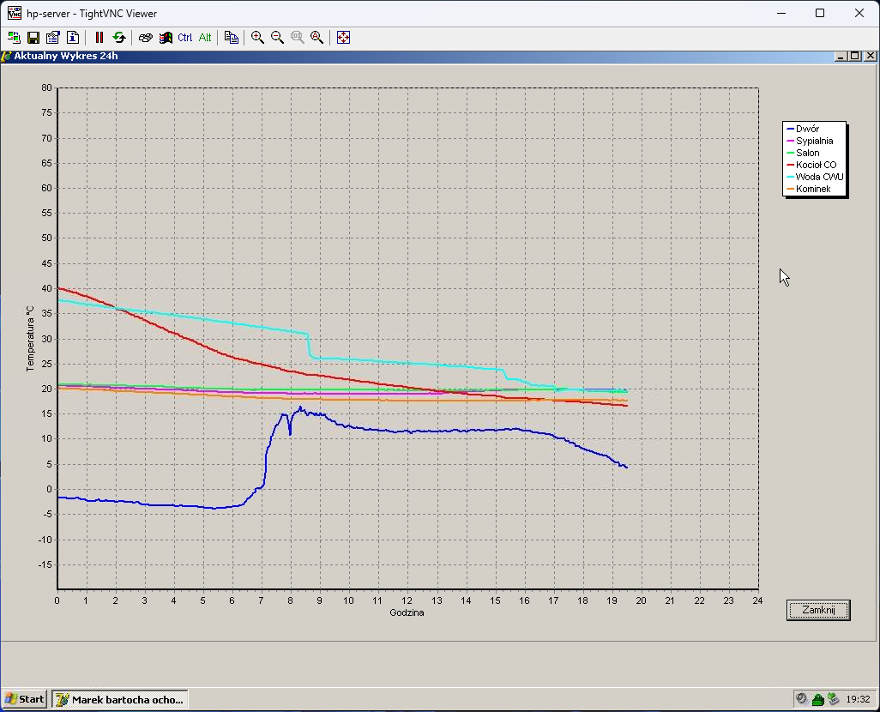Click the Woda CWU cyan legend swatch
Image resolution: width=880 pixels, height=712 pixels.
click(x=790, y=177)
